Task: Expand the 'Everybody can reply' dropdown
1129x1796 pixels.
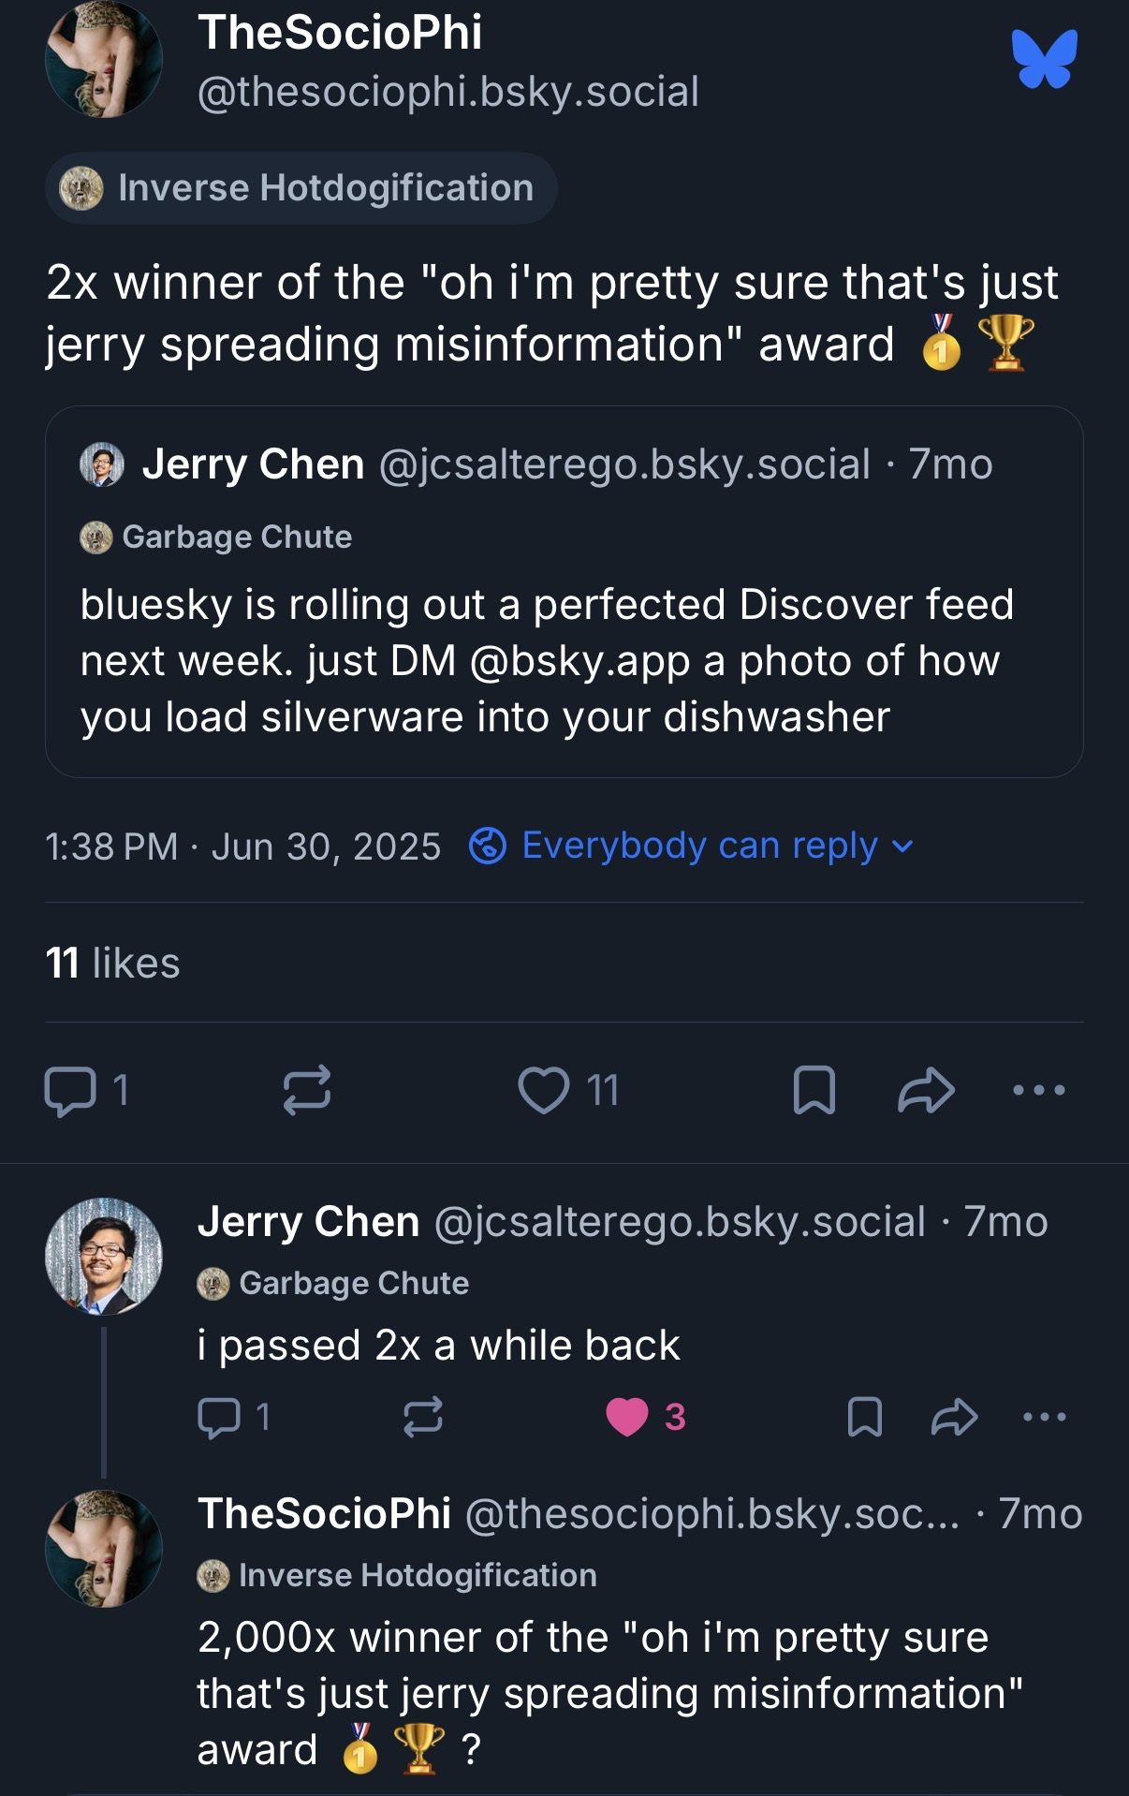Action: (x=691, y=846)
